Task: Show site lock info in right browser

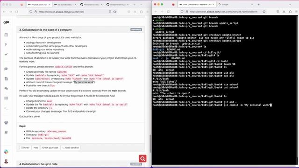Action: (x=187, y=12)
